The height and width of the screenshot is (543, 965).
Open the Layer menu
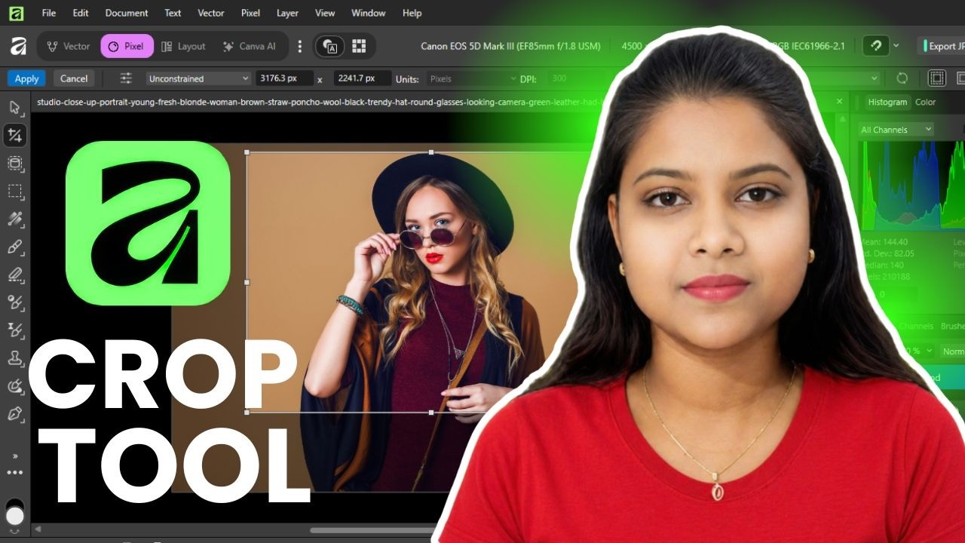[x=287, y=13]
